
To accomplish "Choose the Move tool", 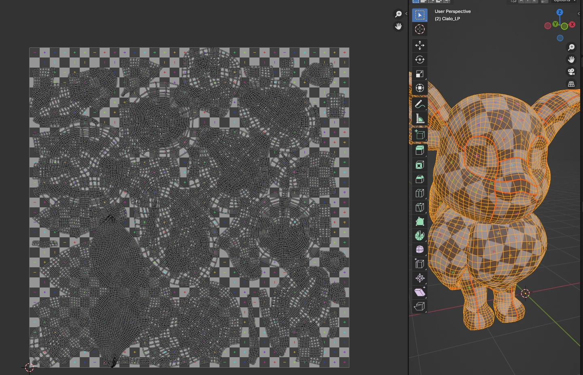I will (420, 45).
